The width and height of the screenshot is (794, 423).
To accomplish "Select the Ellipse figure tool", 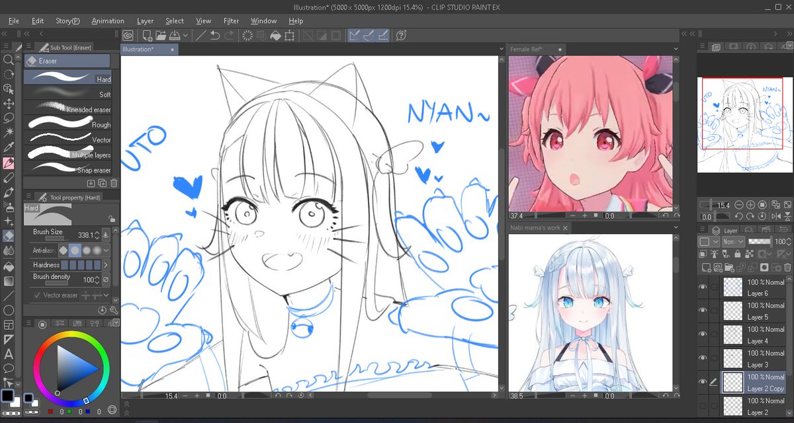I will click(9, 310).
